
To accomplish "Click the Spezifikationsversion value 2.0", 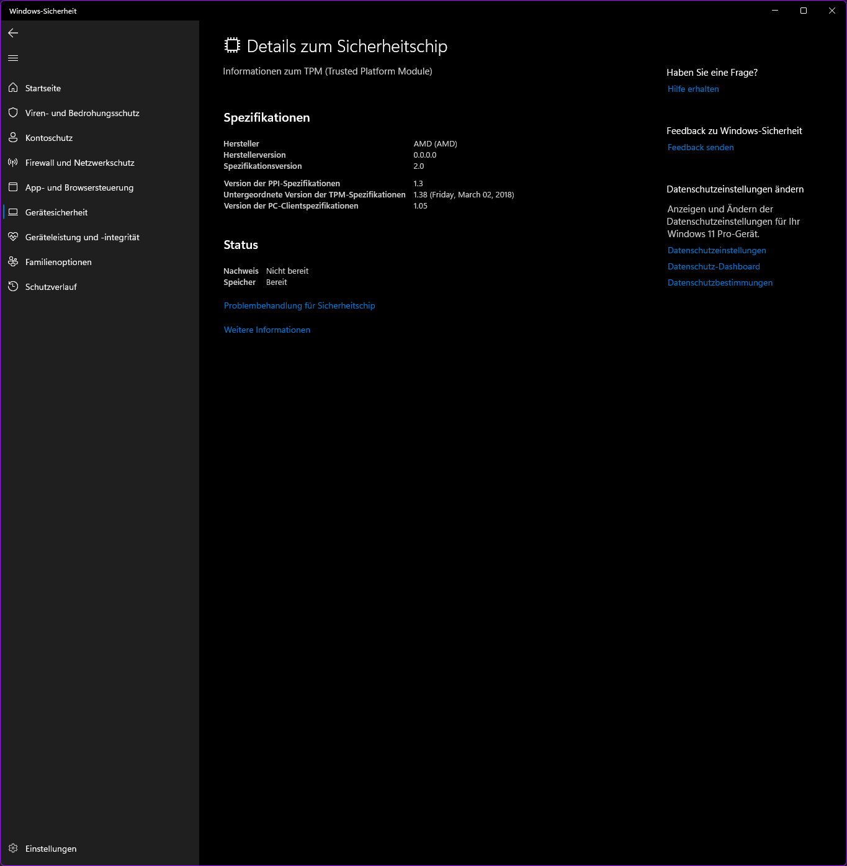I will (419, 166).
